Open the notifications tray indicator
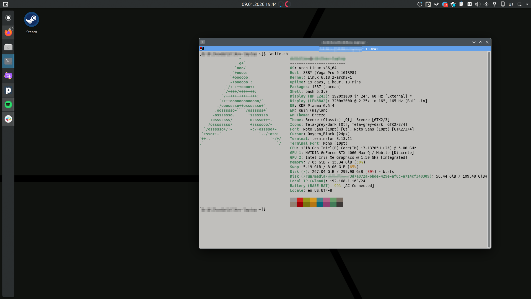531x299 pixels. click(420, 4)
